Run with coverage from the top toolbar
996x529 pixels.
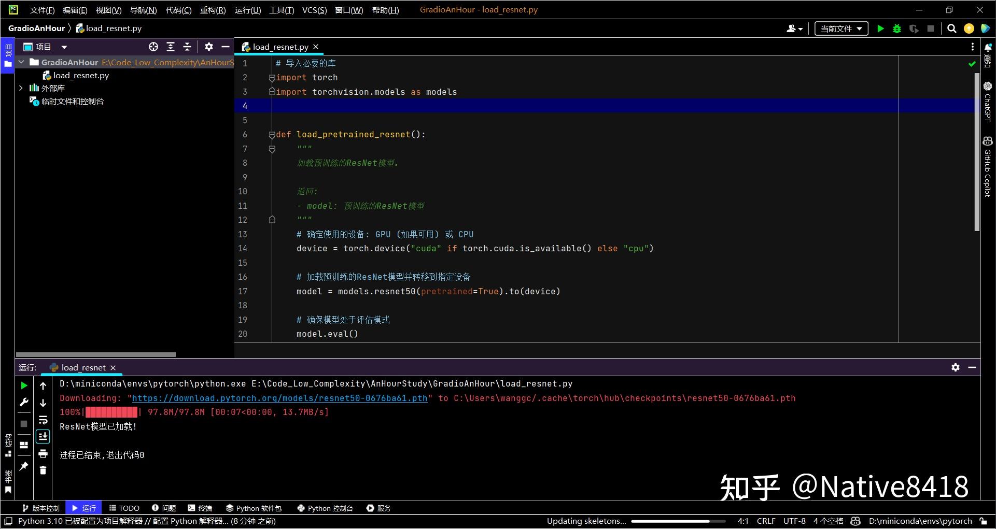pos(914,28)
